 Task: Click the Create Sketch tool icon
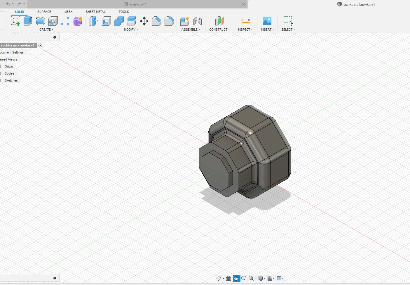tap(15, 21)
